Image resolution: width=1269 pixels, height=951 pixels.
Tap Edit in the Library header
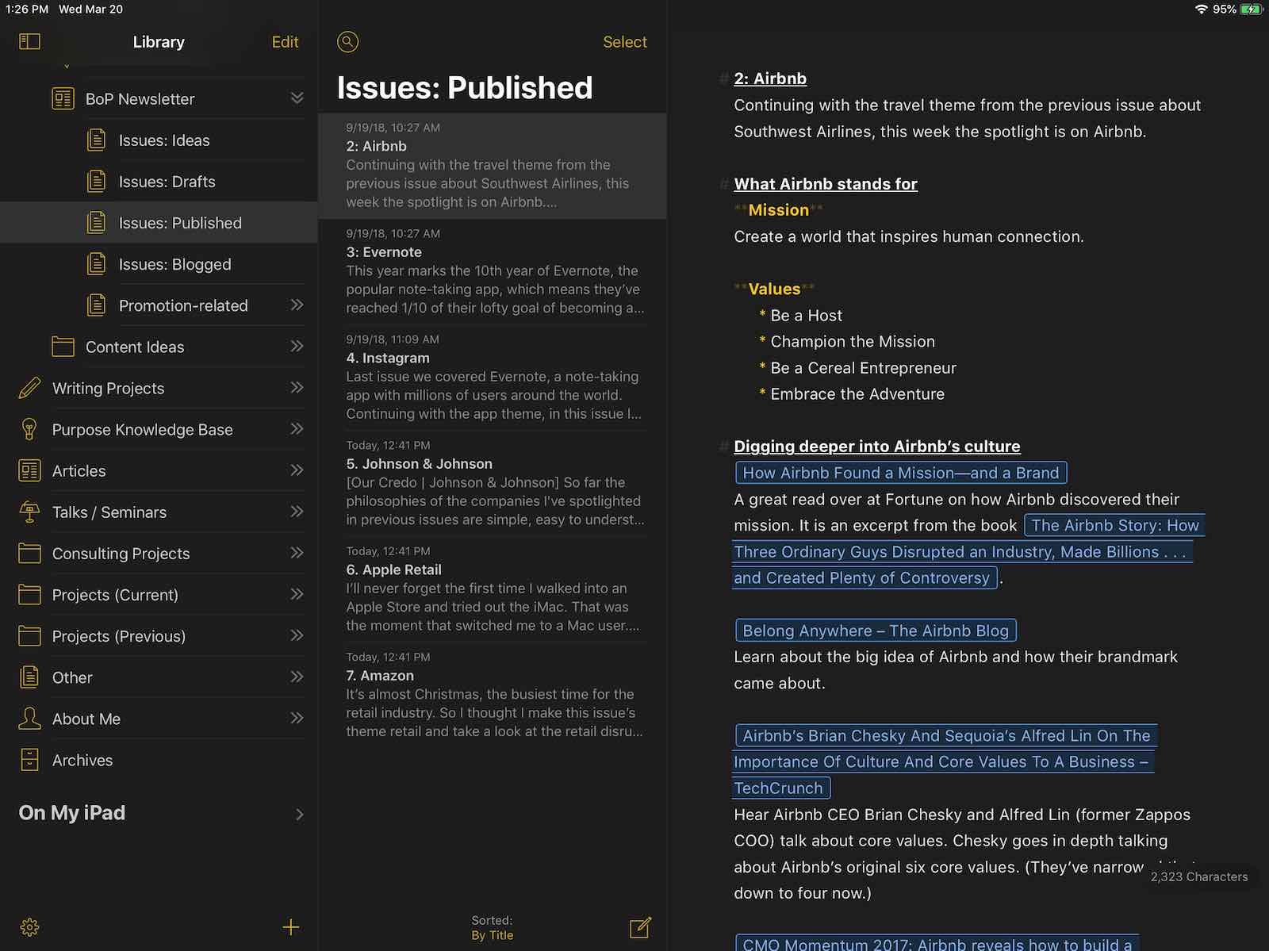click(x=285, y=42)
